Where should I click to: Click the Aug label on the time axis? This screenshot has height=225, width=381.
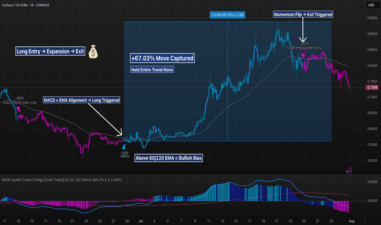click(352, 221)
